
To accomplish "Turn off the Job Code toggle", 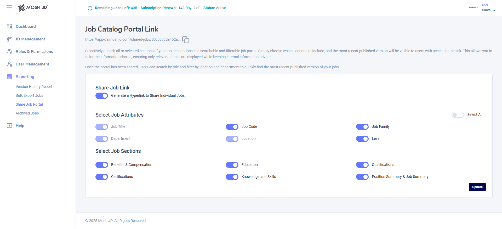I will tap(232, 127).
